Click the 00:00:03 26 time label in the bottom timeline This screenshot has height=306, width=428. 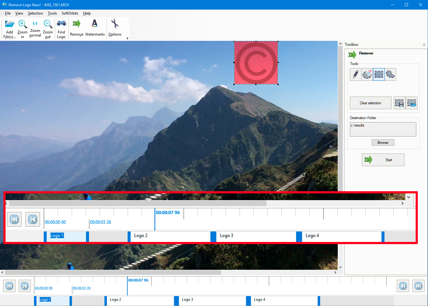(x=82, y=288)
